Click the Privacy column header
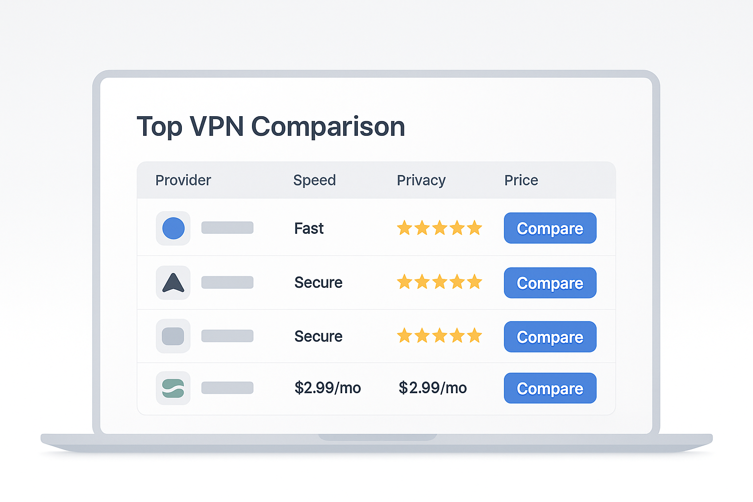 [421, 180]
